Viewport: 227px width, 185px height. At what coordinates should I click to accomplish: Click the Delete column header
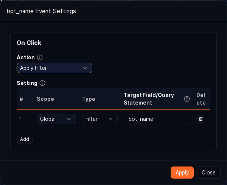[201, 99]
